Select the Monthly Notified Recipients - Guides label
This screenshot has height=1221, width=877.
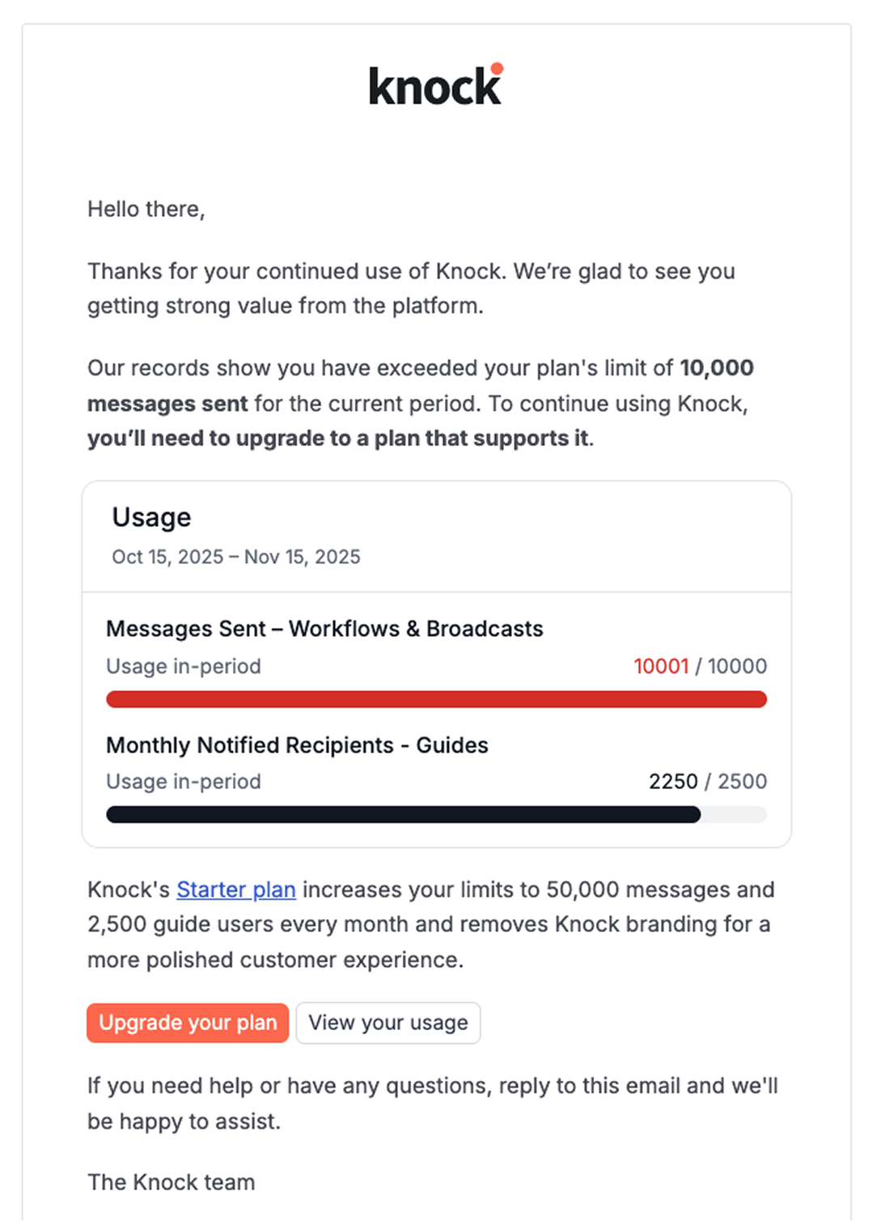297,744
